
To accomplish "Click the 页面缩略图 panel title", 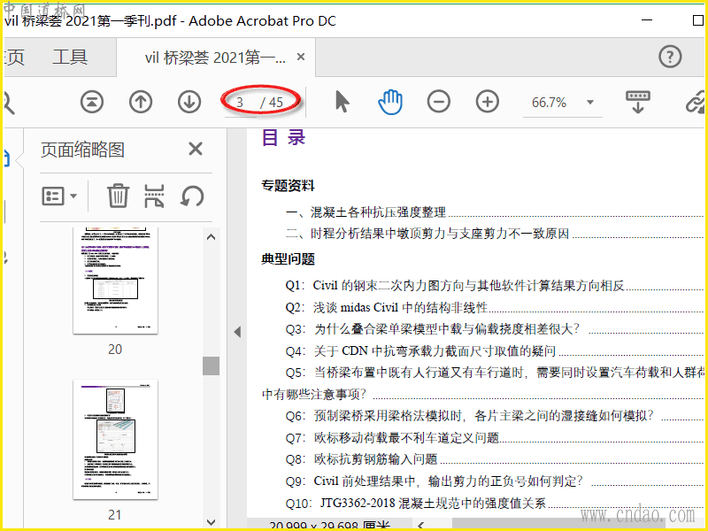I will (x=82, y=150).
